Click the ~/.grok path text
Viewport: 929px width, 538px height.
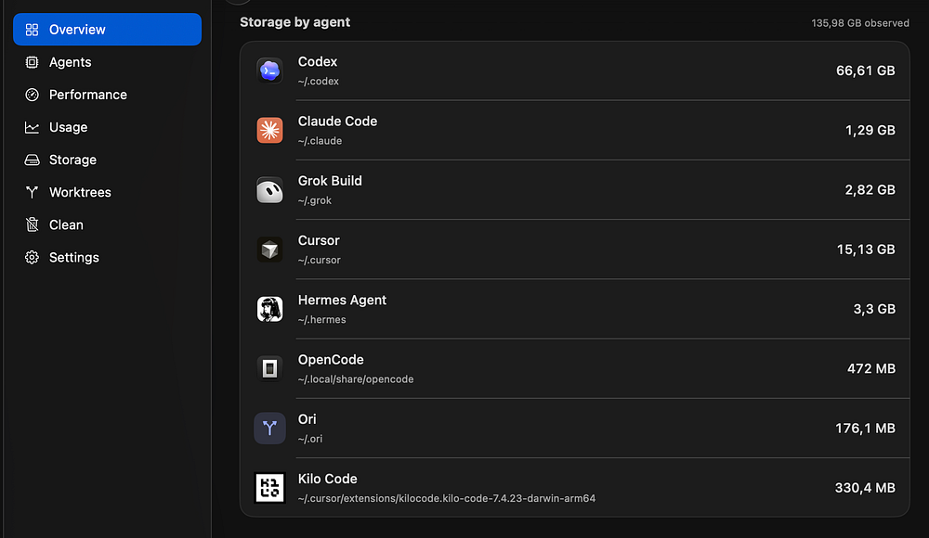click(x=314, y=200)
